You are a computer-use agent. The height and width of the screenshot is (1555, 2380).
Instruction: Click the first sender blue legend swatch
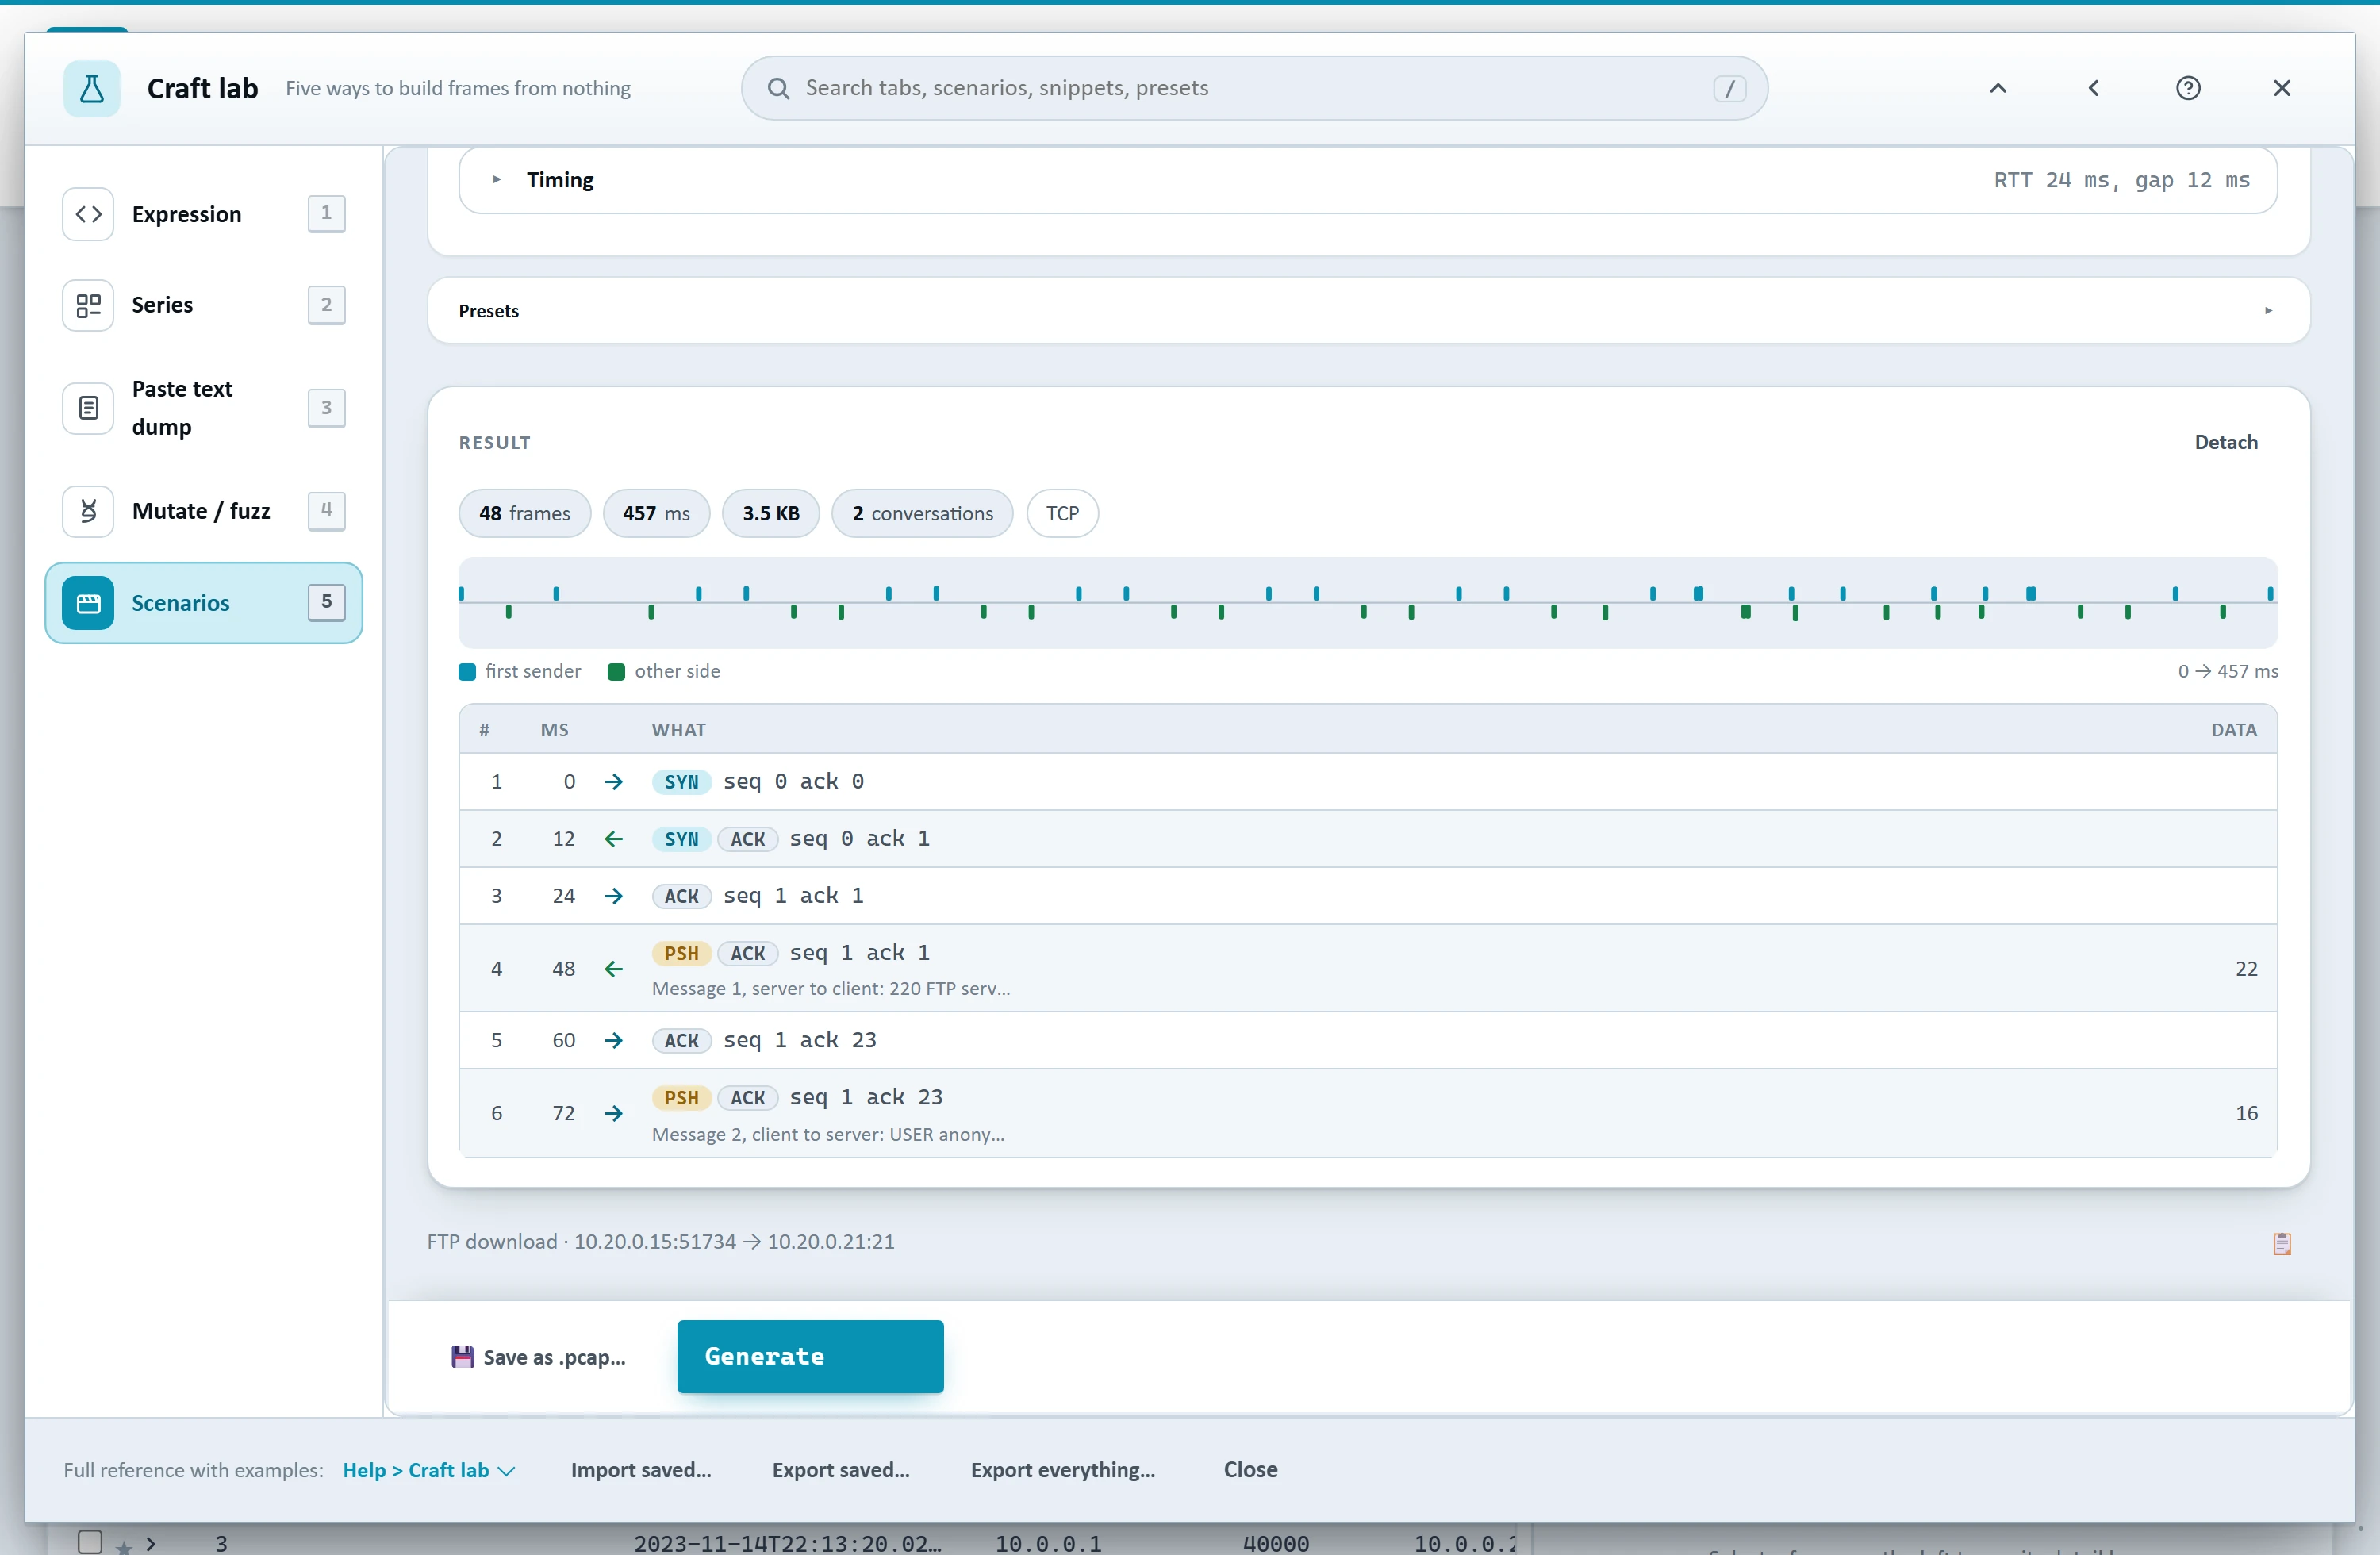click(x=467, y=672)
